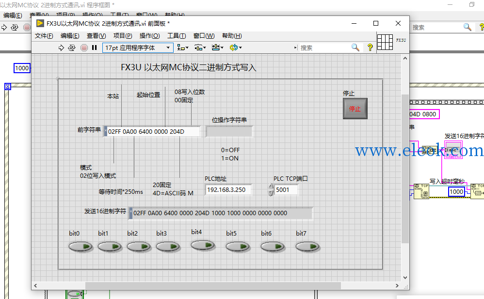This screenshot has height=299, width=484.
Task: Click the front panel vertical scrollbar thumb
Action: pyautogui.click(x=405, y=169)
